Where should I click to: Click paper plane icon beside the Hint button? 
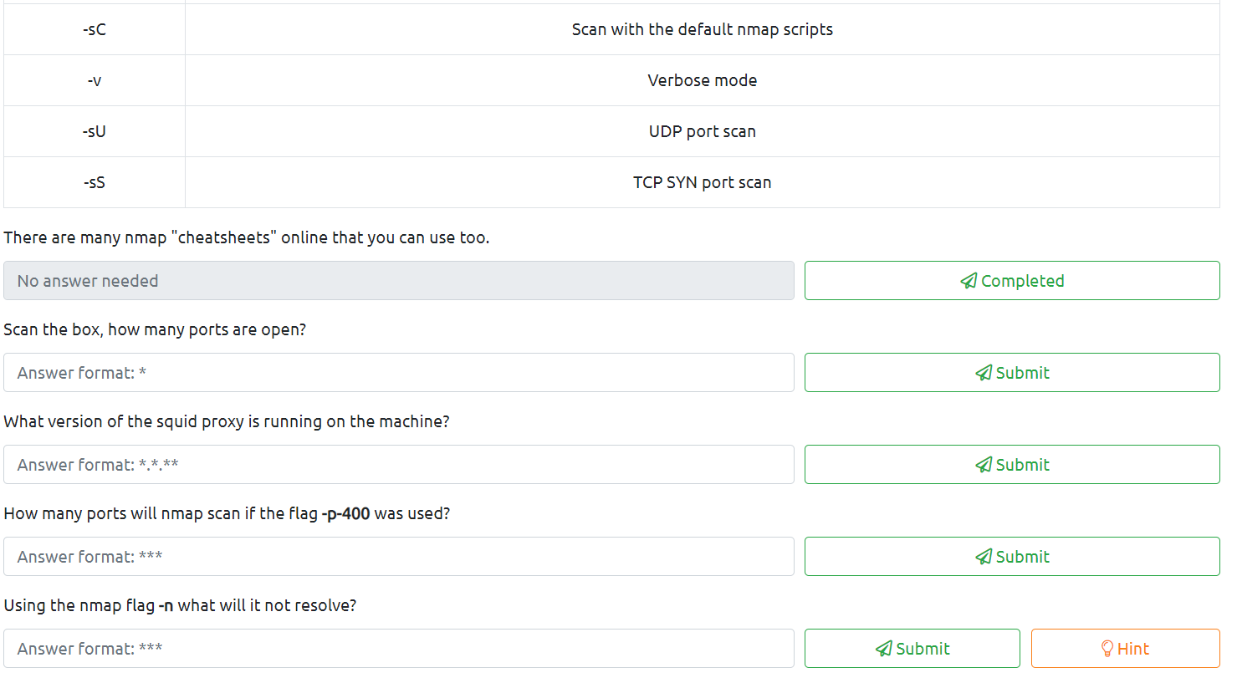coord(883,649)
